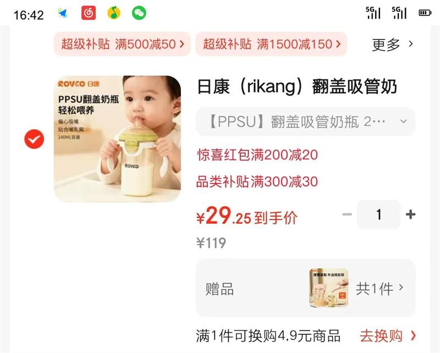Open the baby bottle product thumbnail
440x353 pixels.
point(117,139)
